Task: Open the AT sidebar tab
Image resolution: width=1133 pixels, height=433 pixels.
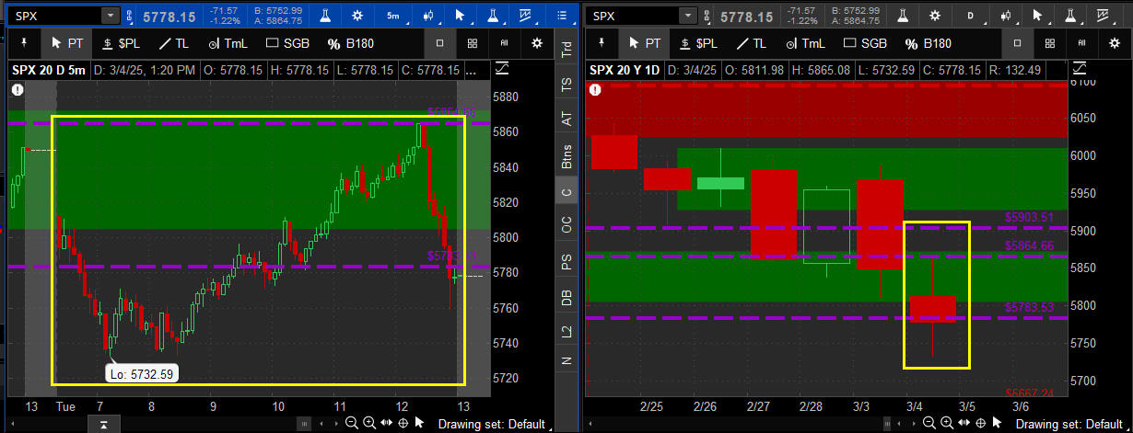Action: point(566,119)
